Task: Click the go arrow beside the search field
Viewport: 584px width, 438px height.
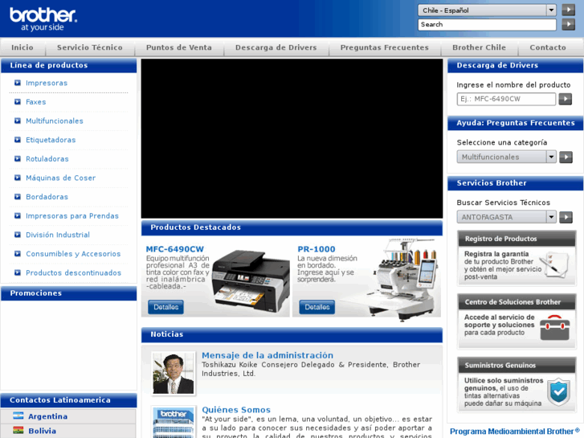Action: coord(568,25)
